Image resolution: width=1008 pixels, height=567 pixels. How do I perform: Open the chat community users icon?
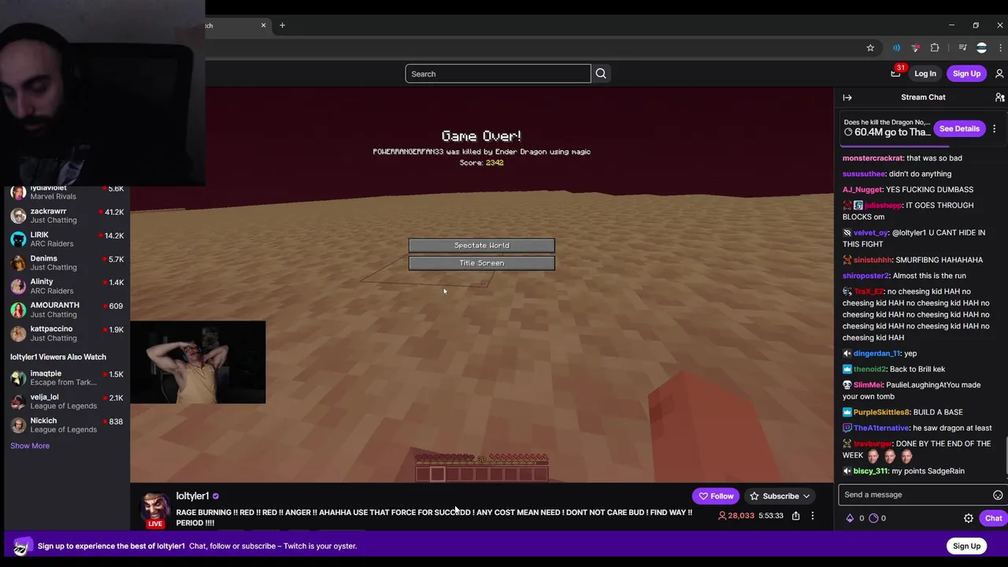[x=999, y=98]
